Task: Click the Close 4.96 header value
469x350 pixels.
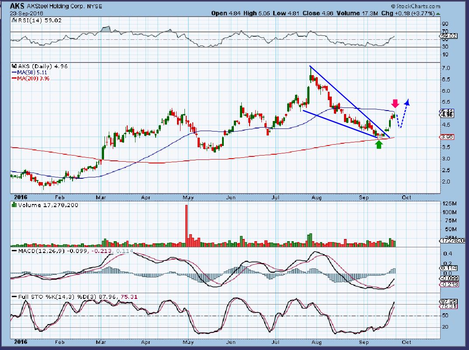Action: 318,14
